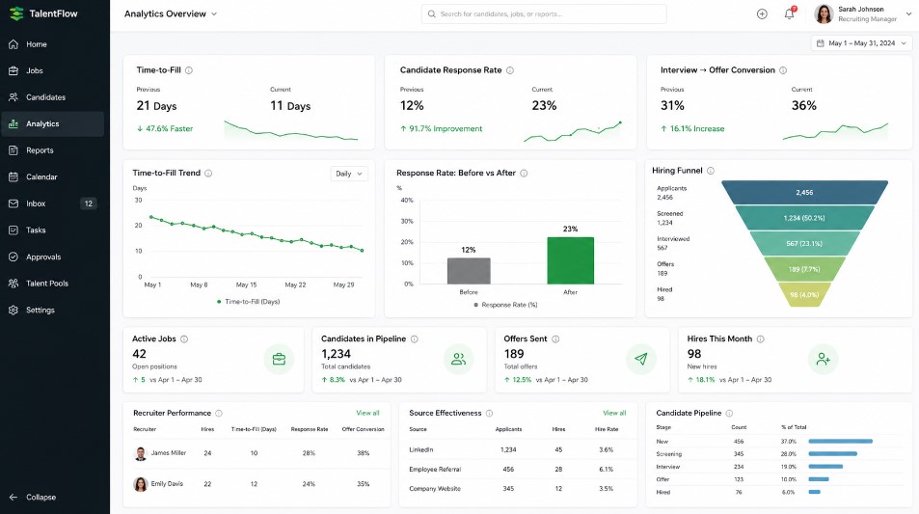
Task: Click the Candidates in Pipeline people icon
Action: (458, 359)
